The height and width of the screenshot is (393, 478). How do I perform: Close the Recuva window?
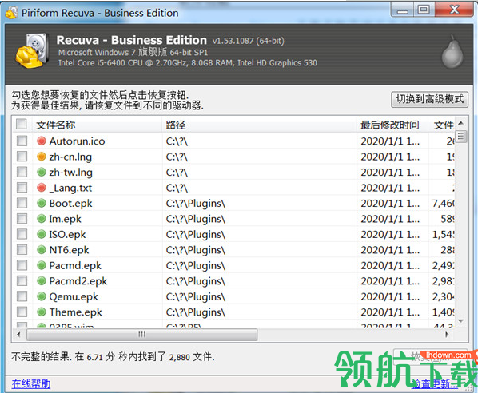[x=455, y=10]
